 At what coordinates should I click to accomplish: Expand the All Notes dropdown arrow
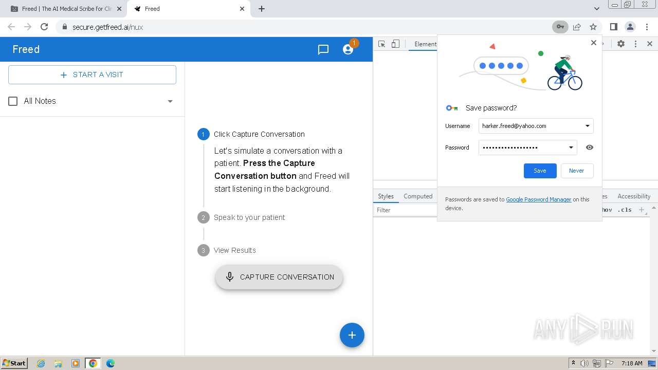coord(170,101)
